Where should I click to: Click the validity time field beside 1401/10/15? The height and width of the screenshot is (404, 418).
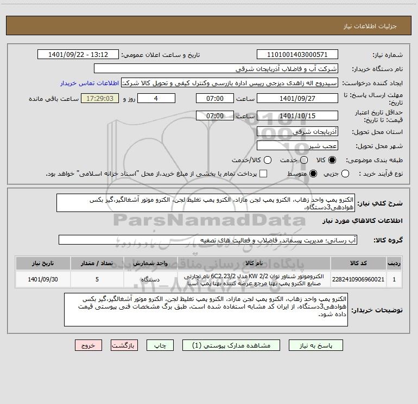click(215, 116)
